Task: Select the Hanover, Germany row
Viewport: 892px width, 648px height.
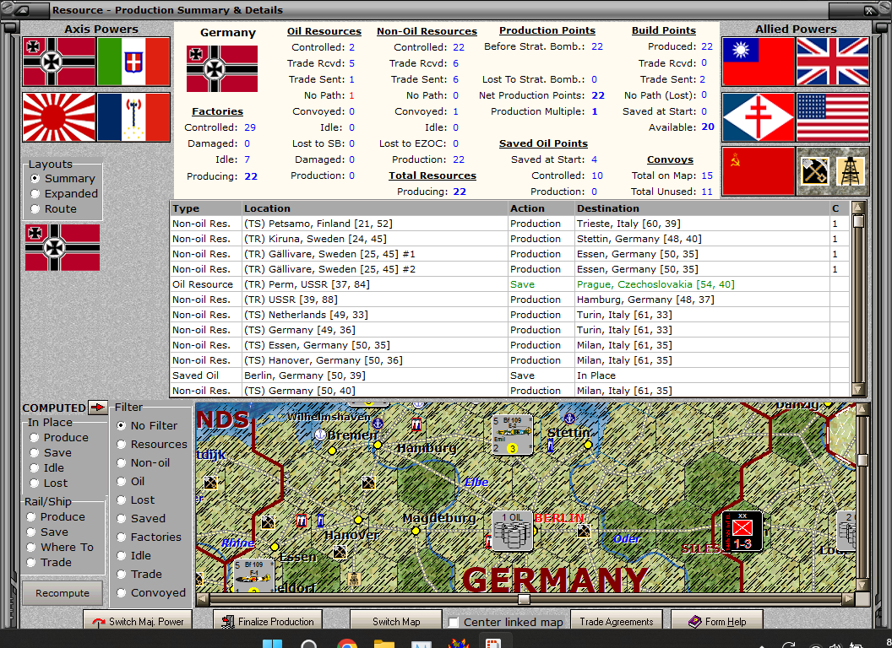Action: tap(509, 360)
